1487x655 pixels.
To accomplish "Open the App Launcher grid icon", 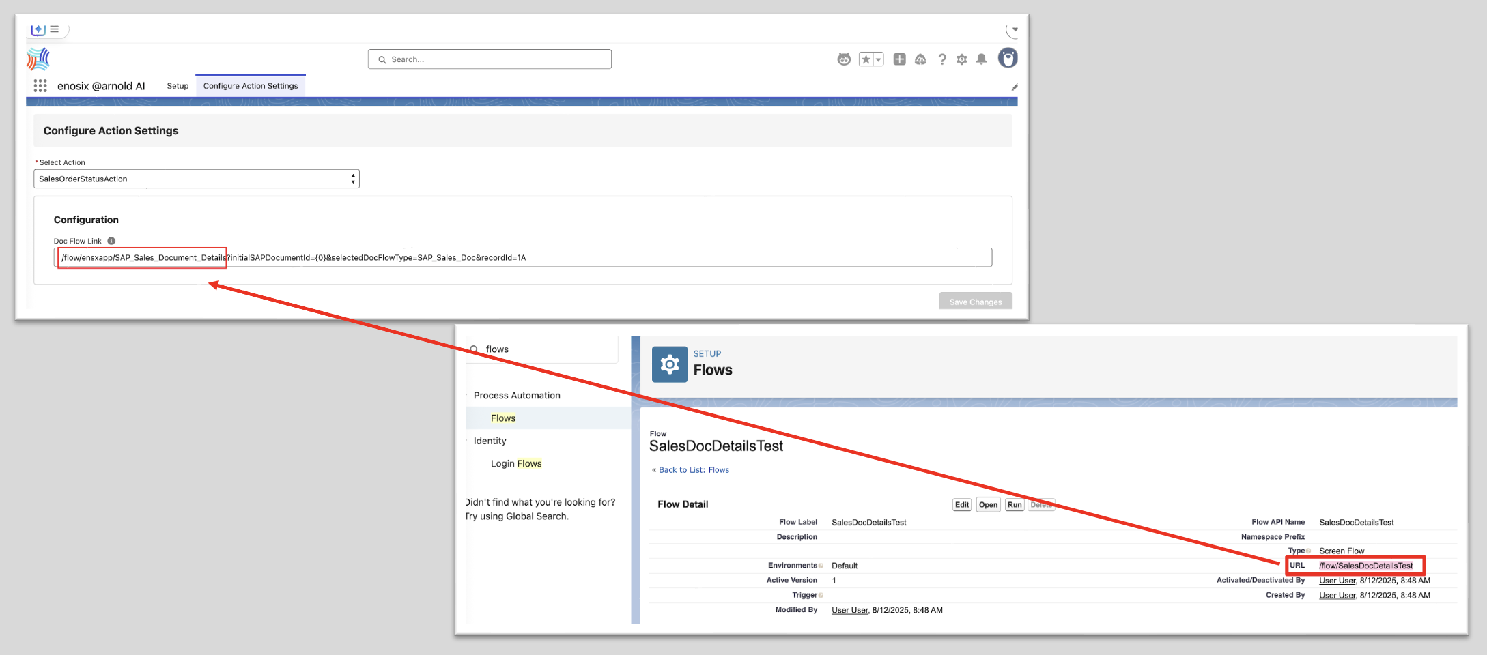I will (40, 85).
